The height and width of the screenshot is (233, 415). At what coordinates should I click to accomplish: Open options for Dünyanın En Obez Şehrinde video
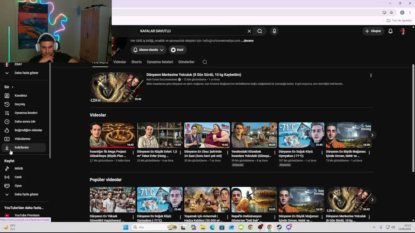pyautogui.click(x=228, y=153)
